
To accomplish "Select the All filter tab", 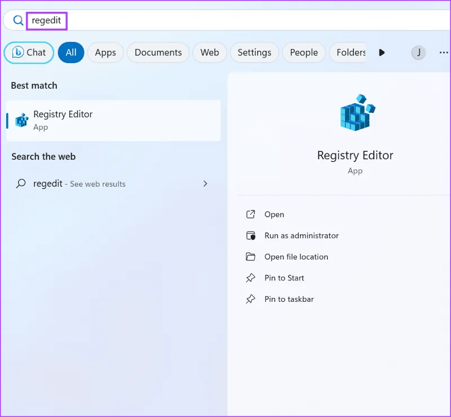I will tap(71, 52).
